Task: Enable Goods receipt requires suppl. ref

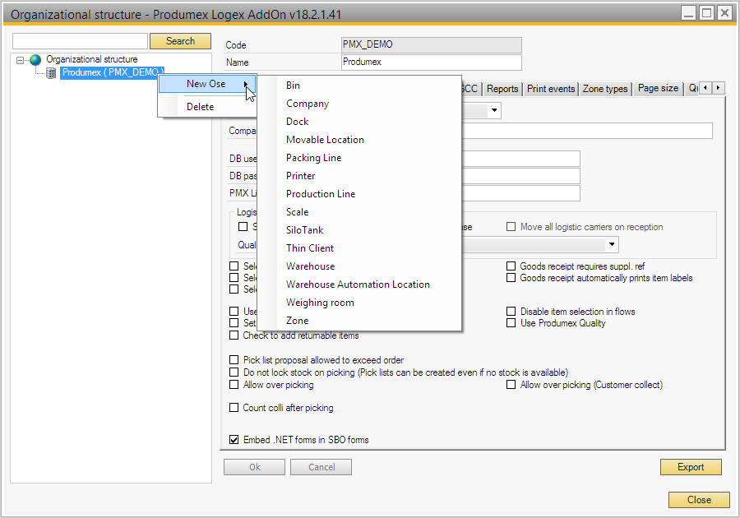Action: tap(511, 266)
